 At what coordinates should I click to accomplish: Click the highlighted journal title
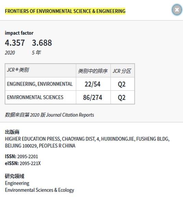(x=65, y=11)
